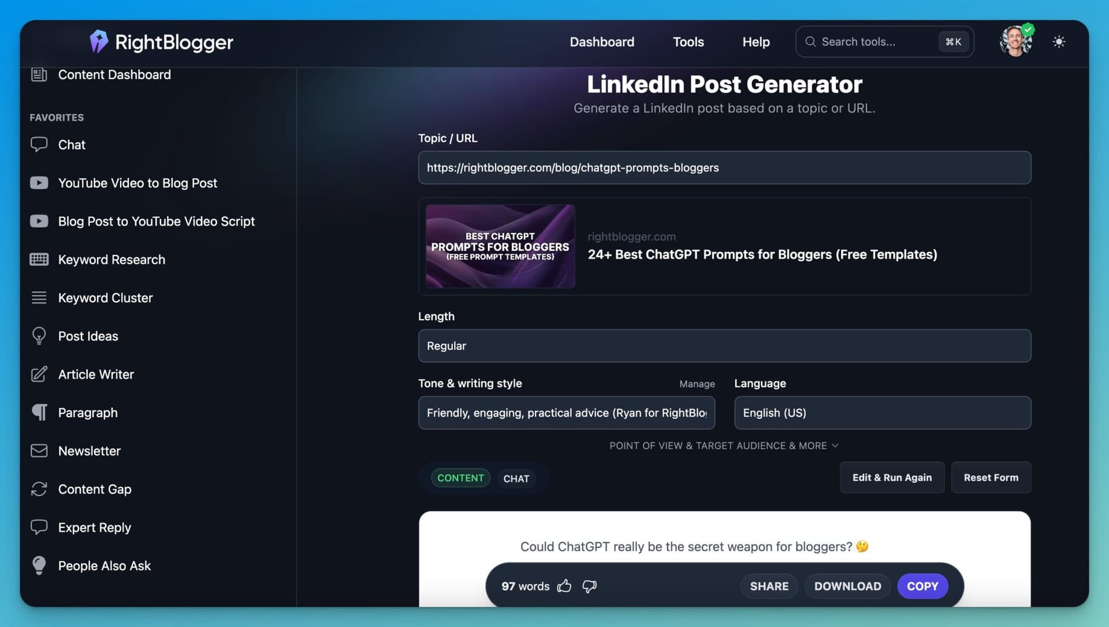Click the Topic / URL input field
1109x627 pixels.
(724, 168)
